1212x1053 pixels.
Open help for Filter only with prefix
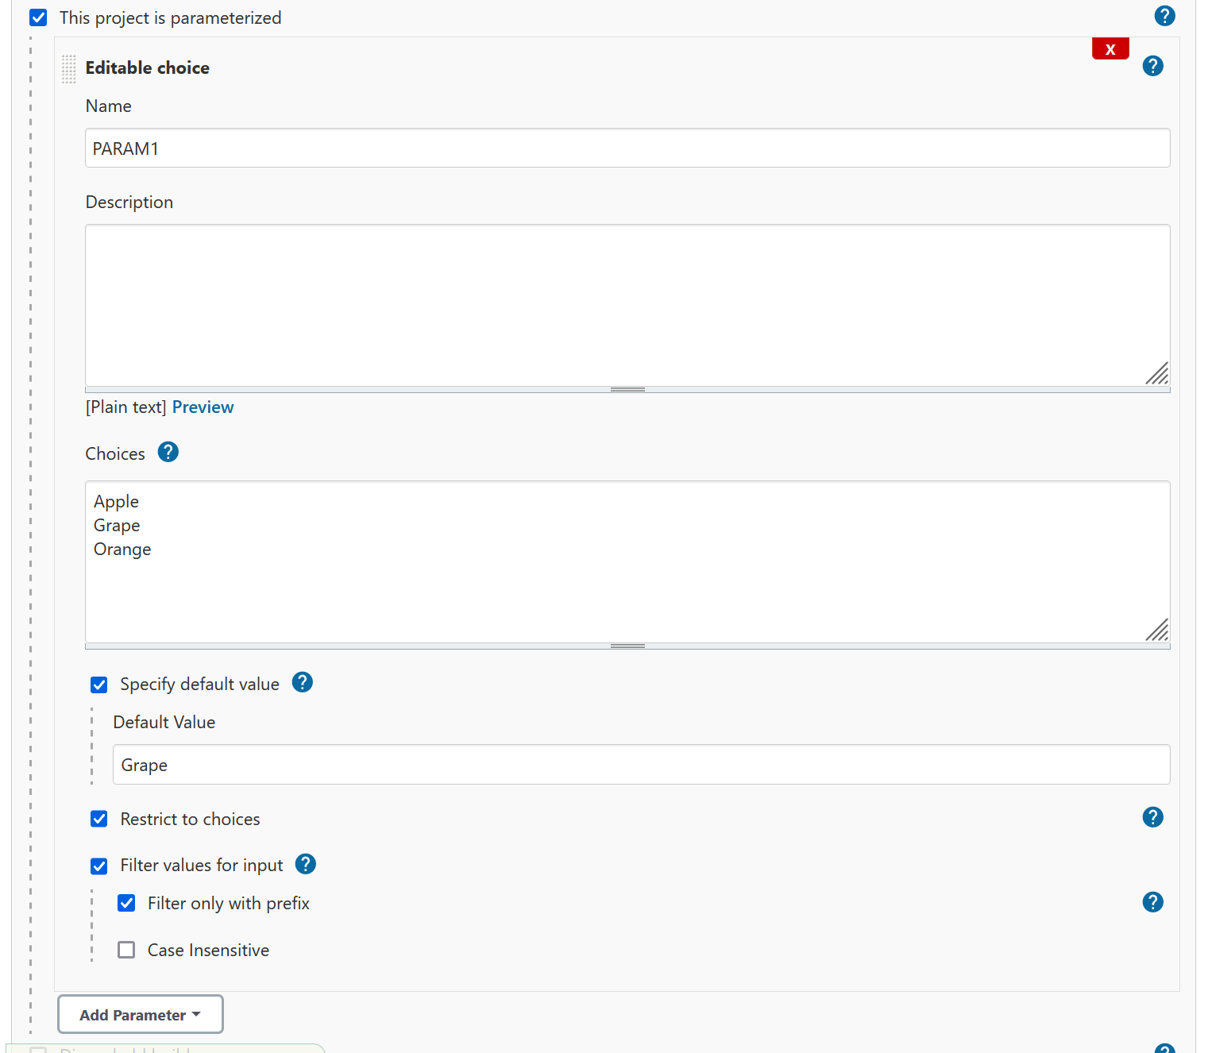coord(1152,902)
